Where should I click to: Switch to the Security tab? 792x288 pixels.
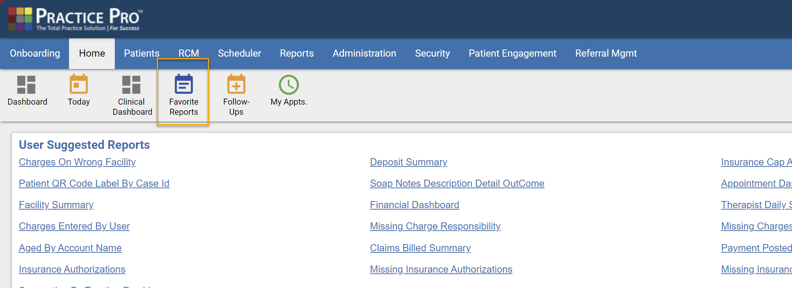(x=432, y=53)
